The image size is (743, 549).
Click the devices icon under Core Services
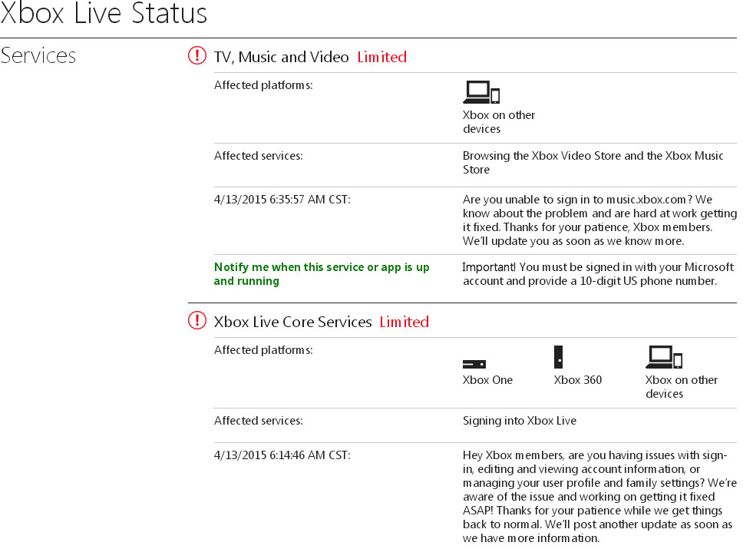click(x=664, y=357)
